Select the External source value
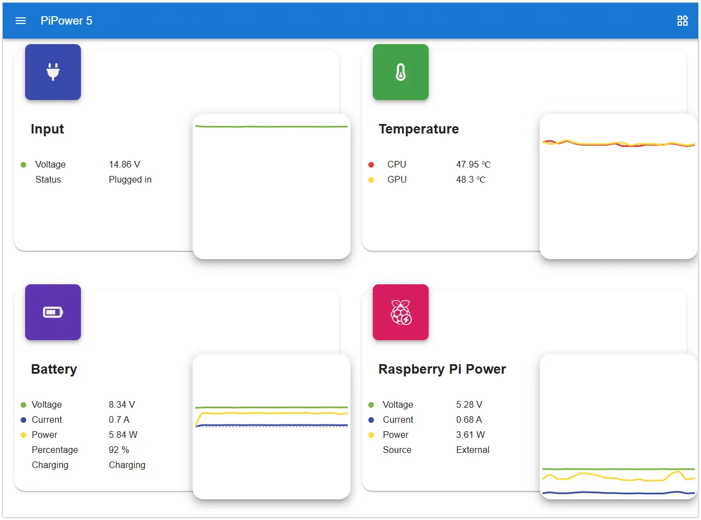The height and width of the screenshot is (520, 701). point(473,450)
